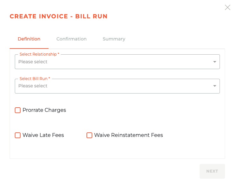Click the Prorate Charges label text
235x188 pixels.
click(44, 110)
